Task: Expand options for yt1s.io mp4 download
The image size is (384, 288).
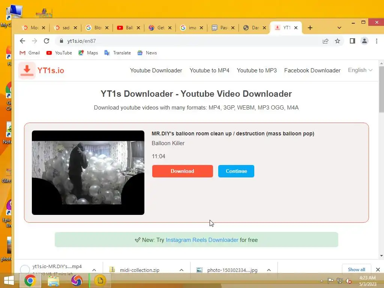Action: click(x=94, y=270)
